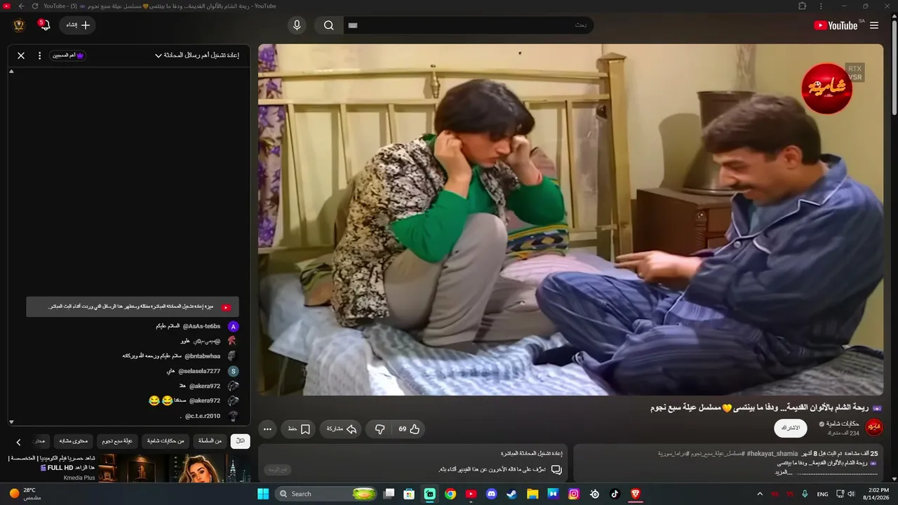This screenshot has height=505, width=898.
Task: Click the create (إنشاء) button
Action: [78, 25]
